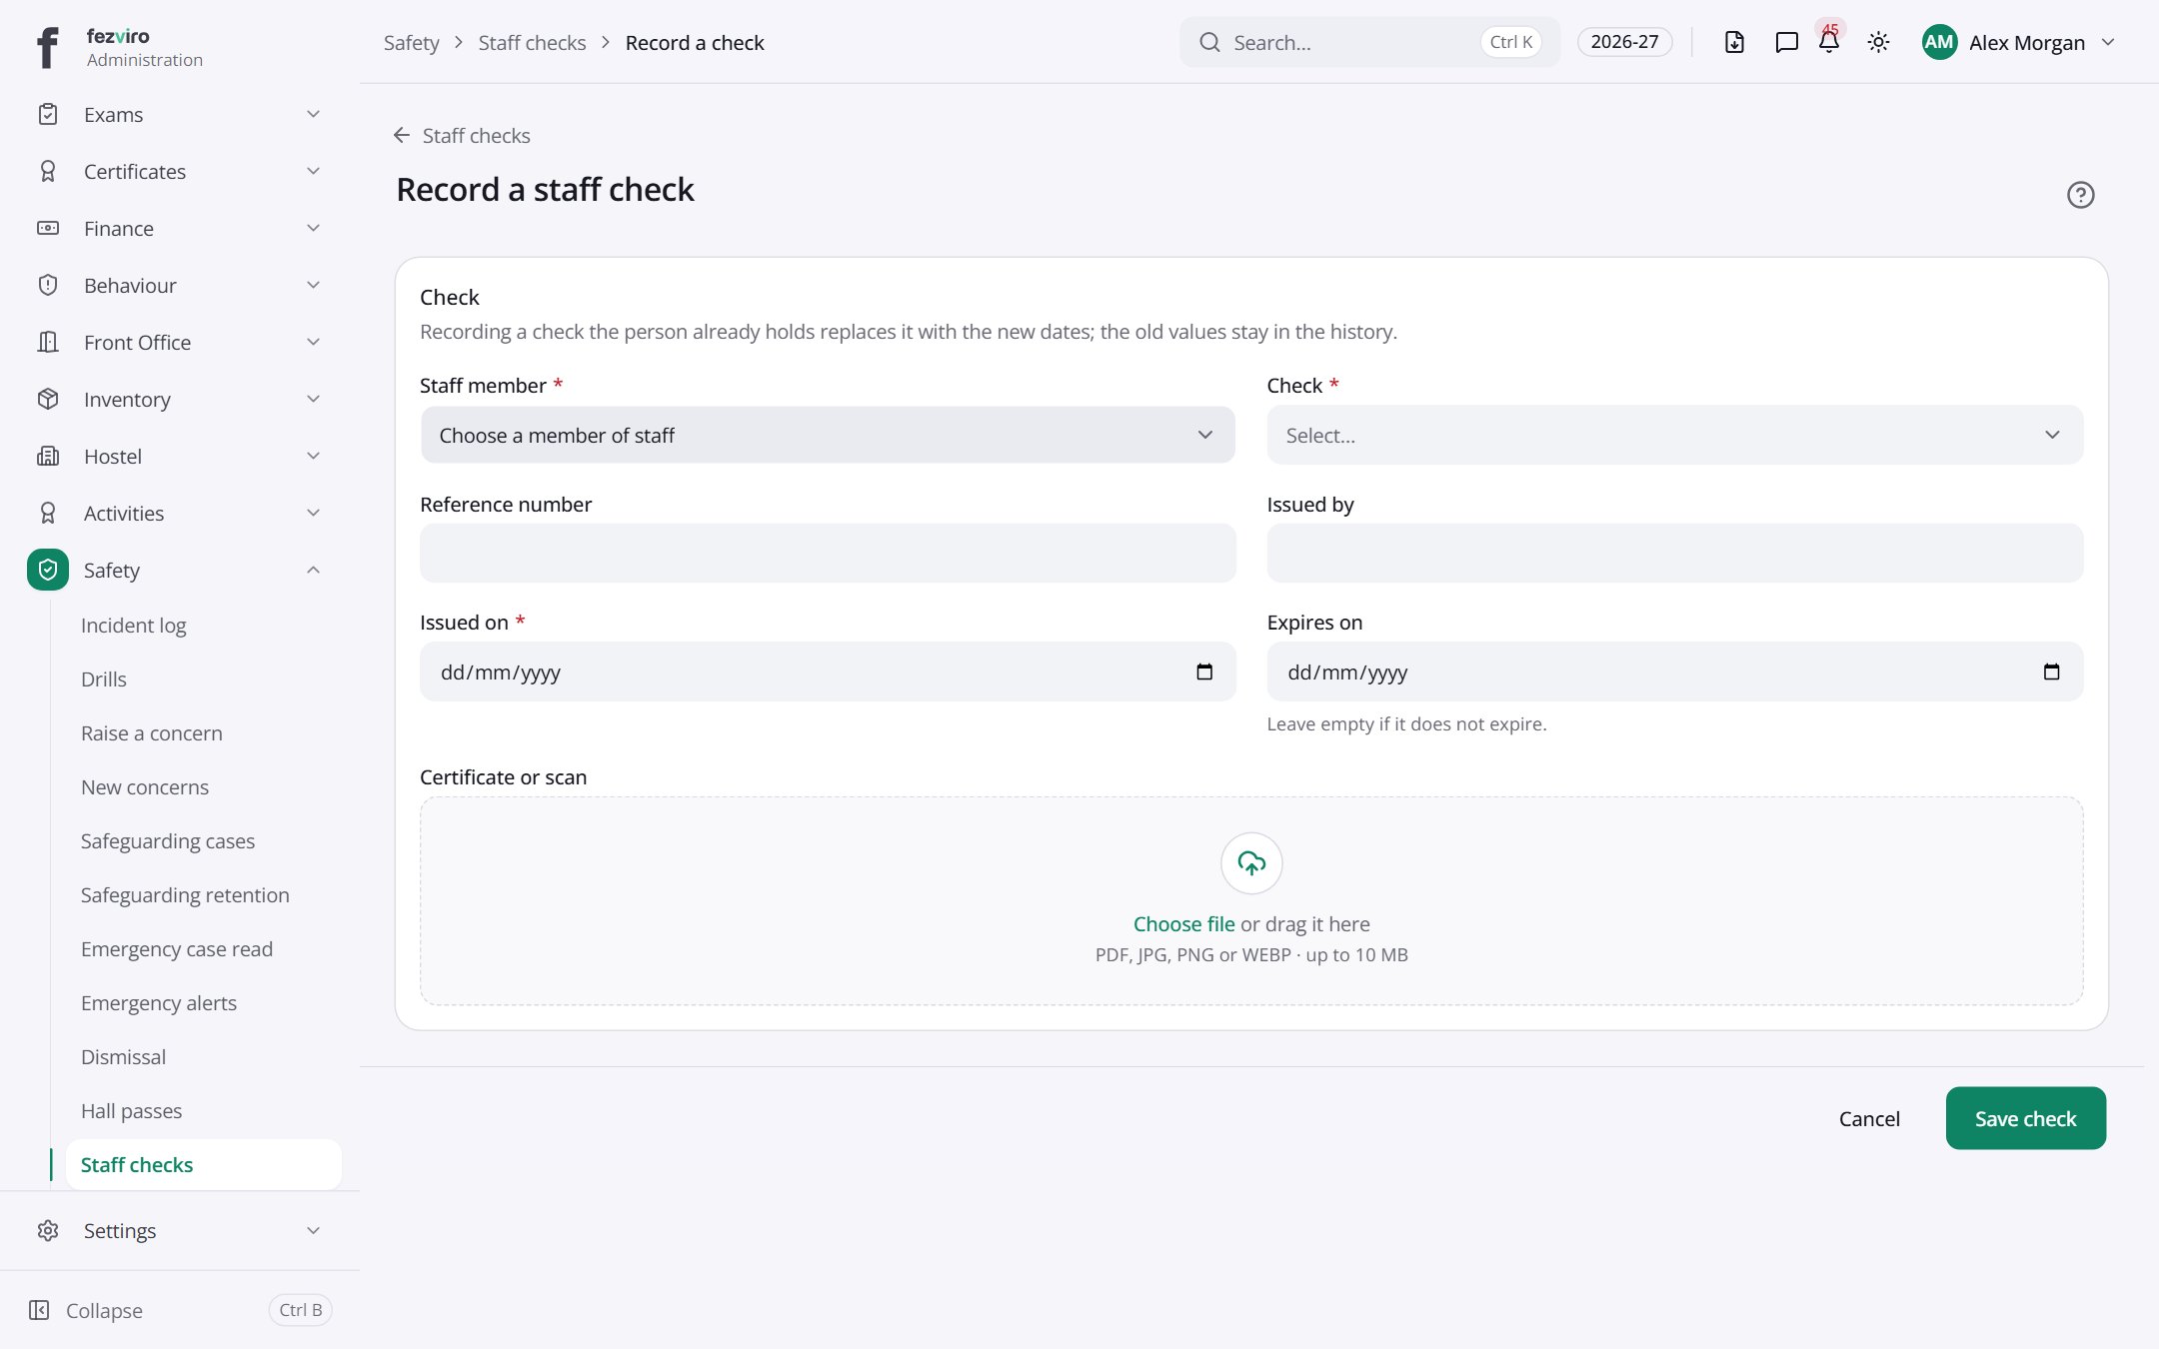Toggle the light/dark theme sun icon
The width and height of the screenshot is (2159, 1349).
[1878, 42]
